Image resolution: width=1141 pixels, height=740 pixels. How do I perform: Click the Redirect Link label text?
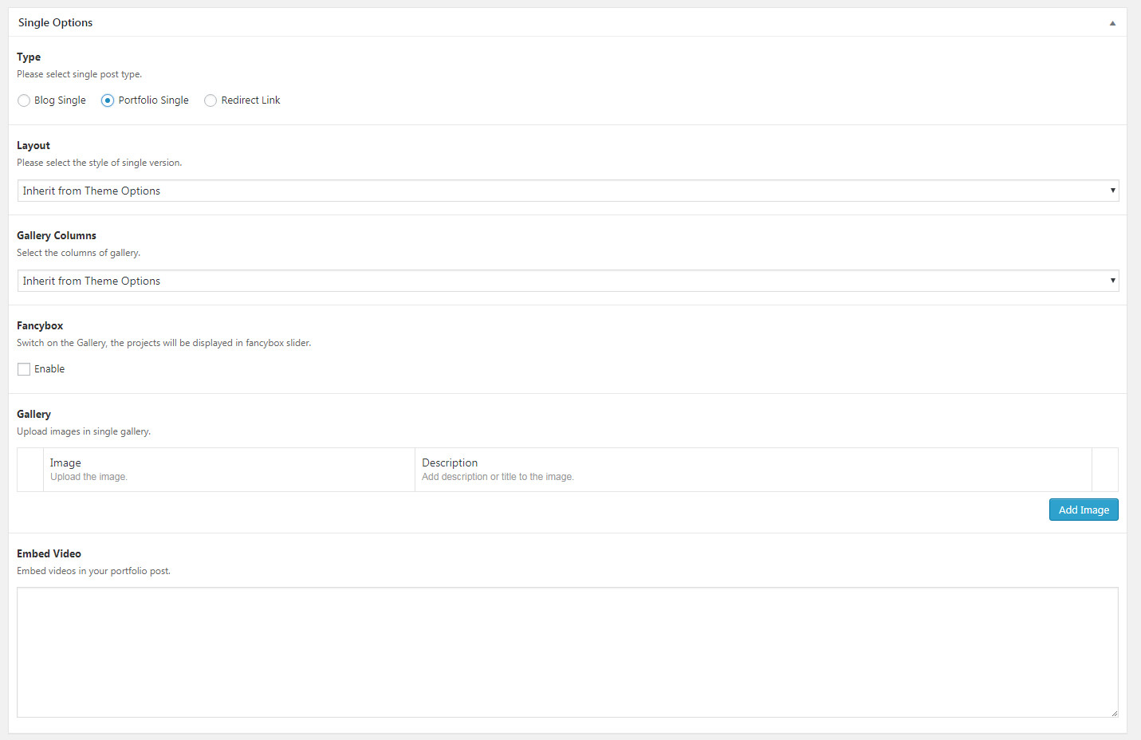coord(250,100)
